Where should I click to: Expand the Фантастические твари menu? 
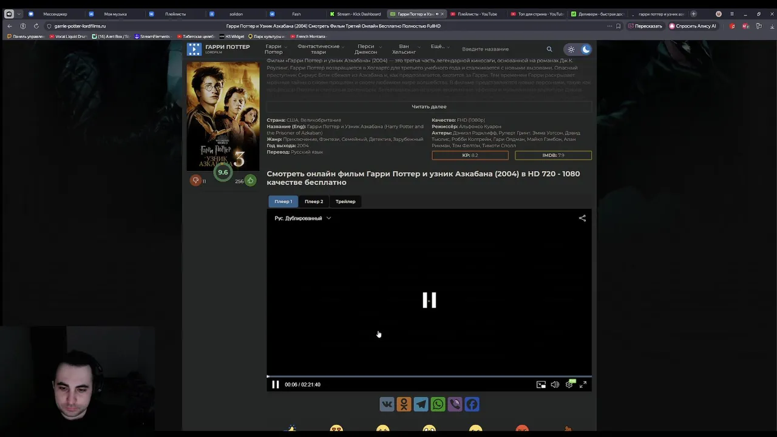[319, 49]
